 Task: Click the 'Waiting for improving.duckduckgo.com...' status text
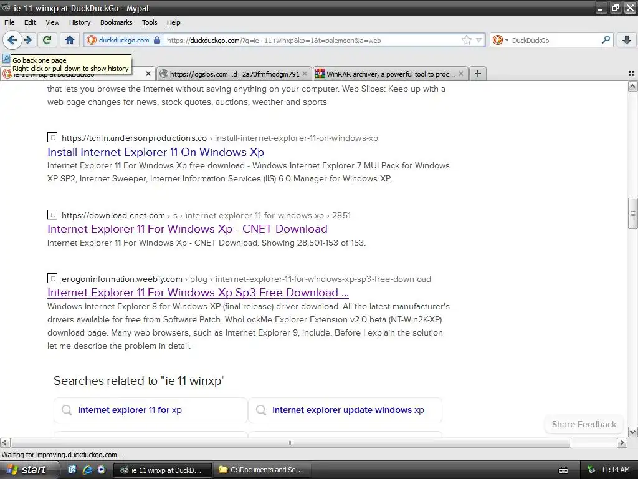62,455
